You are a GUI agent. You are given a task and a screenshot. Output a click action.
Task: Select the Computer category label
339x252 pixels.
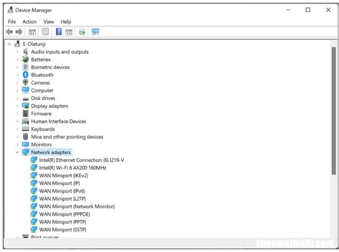[42, 90]
